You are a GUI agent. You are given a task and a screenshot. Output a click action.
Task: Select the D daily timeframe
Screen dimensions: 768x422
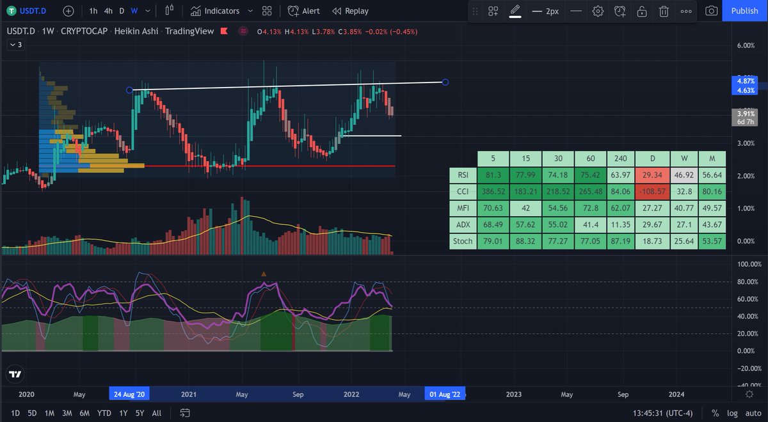coord(122,11)
